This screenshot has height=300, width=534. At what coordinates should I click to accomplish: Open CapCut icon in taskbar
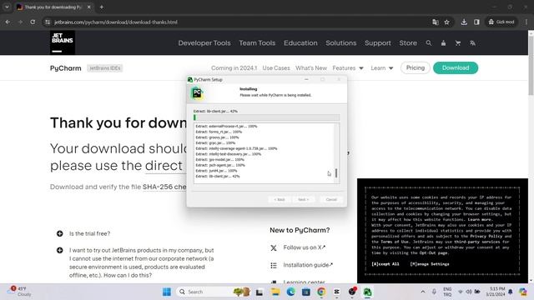[336, 292]
